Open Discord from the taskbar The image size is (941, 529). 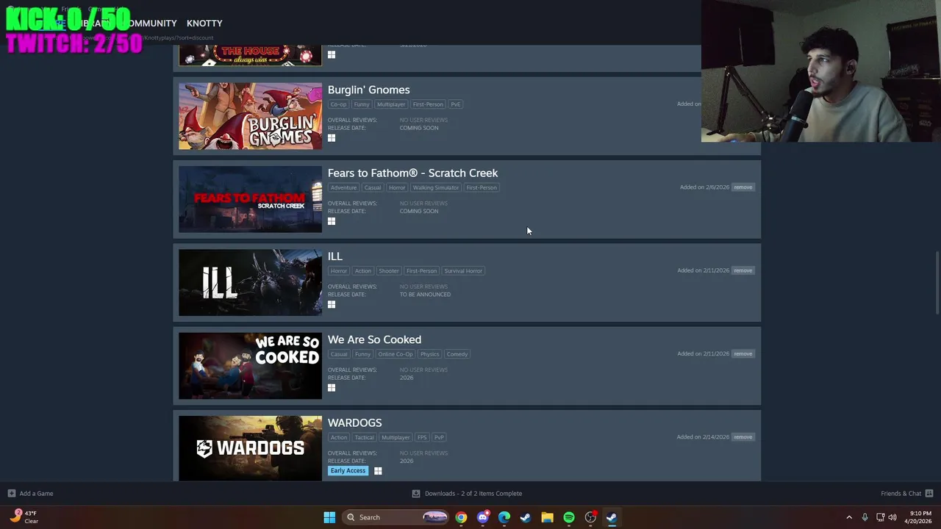482,517
